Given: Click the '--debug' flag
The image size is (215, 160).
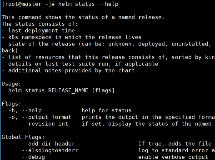Looking at the screenshot, I should pos(33,157).
